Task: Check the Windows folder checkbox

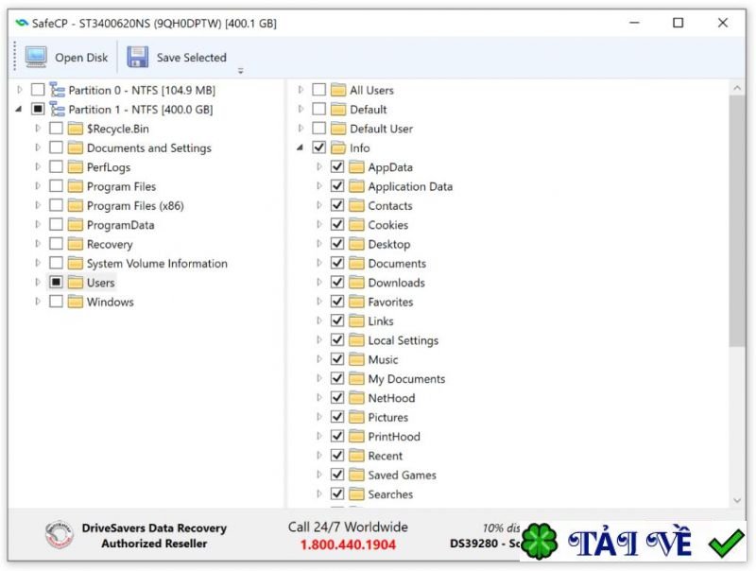Action: pyautogui.click(x=56, y=302)
